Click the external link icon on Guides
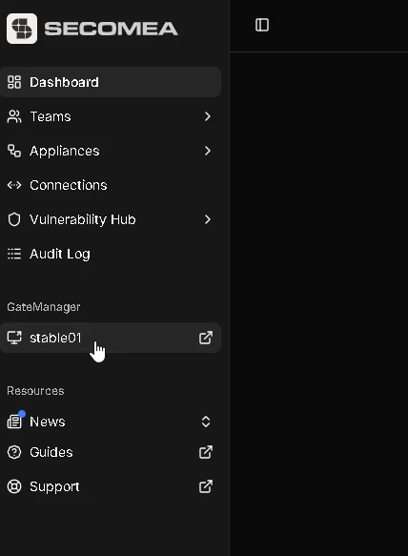 pos(206,452)
